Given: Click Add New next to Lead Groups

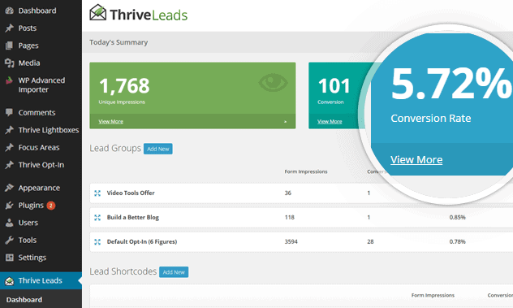Looking at the screenshot, I should 158,149.
